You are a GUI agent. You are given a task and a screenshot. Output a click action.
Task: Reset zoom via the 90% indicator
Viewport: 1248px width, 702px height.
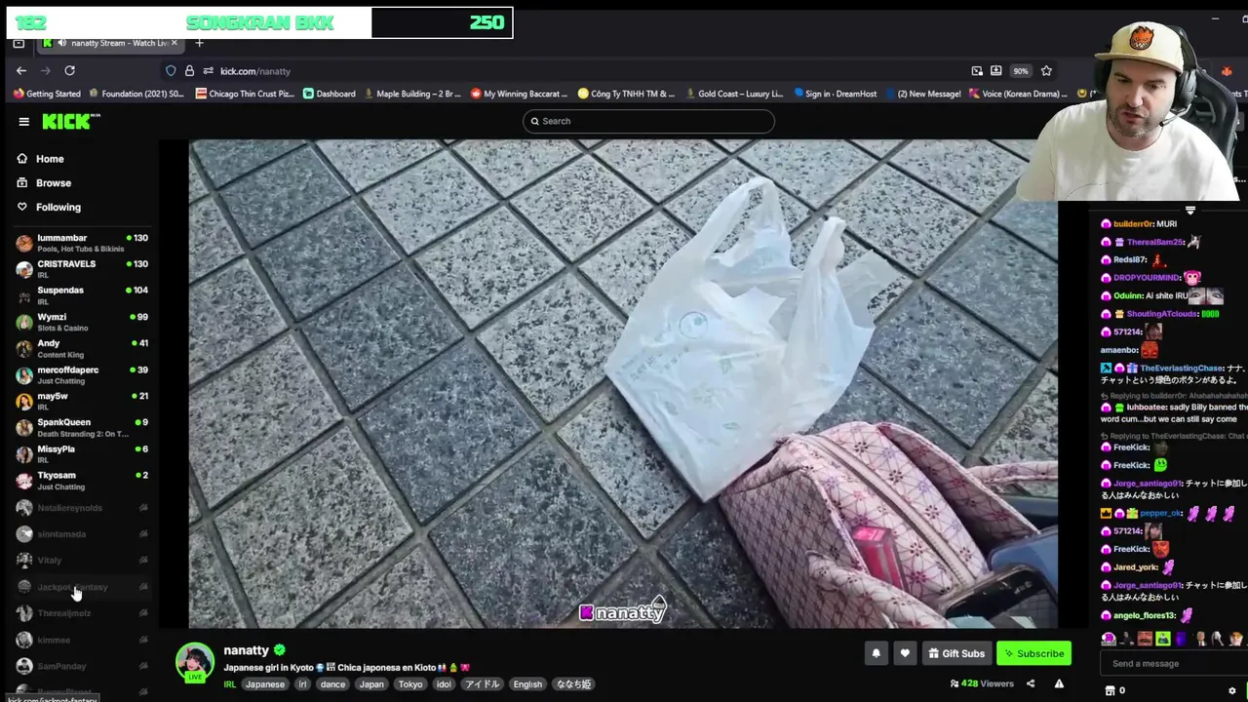click(1020, 71)
